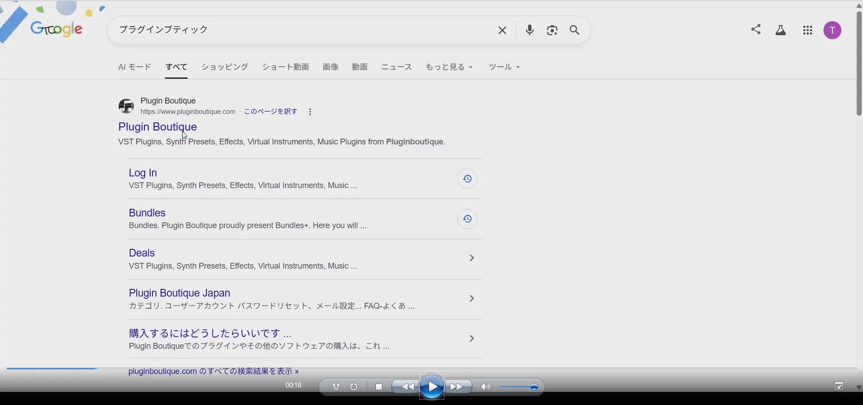Expand the Deals result with its chevron
863x405 pixels.
pos(471,258)
